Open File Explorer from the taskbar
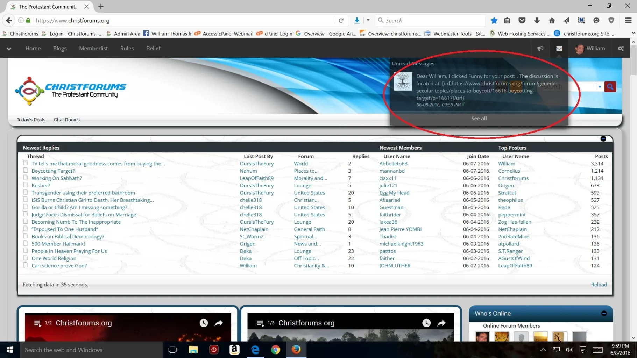Image resolution: width=637 pixels, height=358 pixels. [x=193, y=350]
